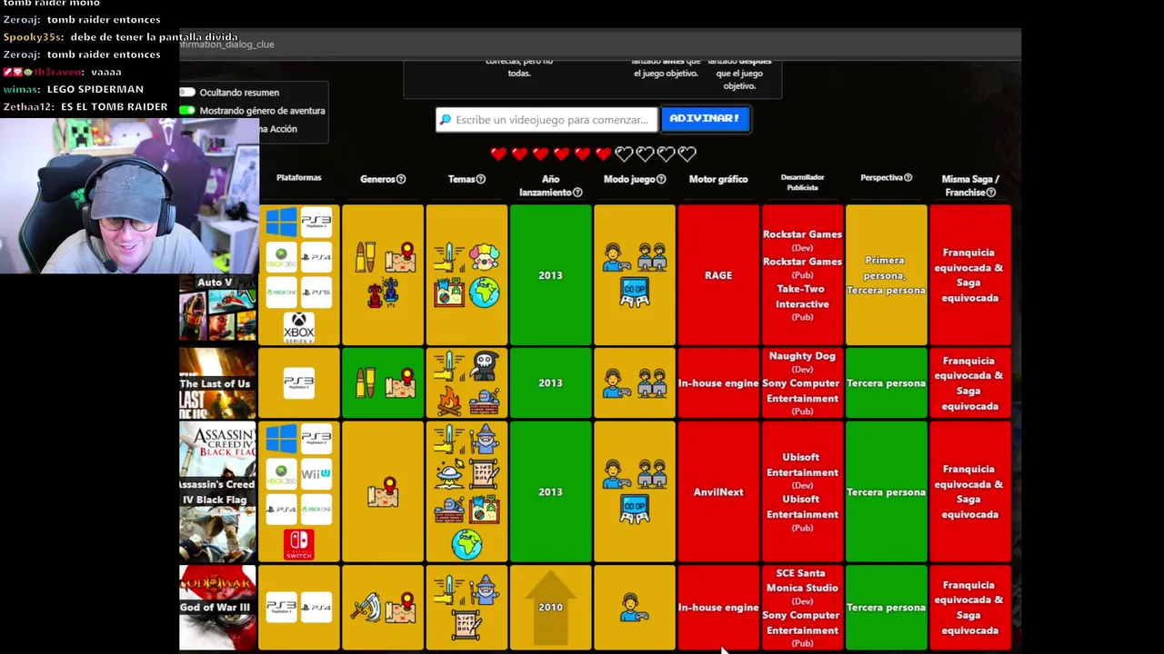The width and height of the screenshot is (1164, 654).
Task: Click the PS3 logo in The Last of Us row
Action: pyautogui.click(x=298, y=382)
